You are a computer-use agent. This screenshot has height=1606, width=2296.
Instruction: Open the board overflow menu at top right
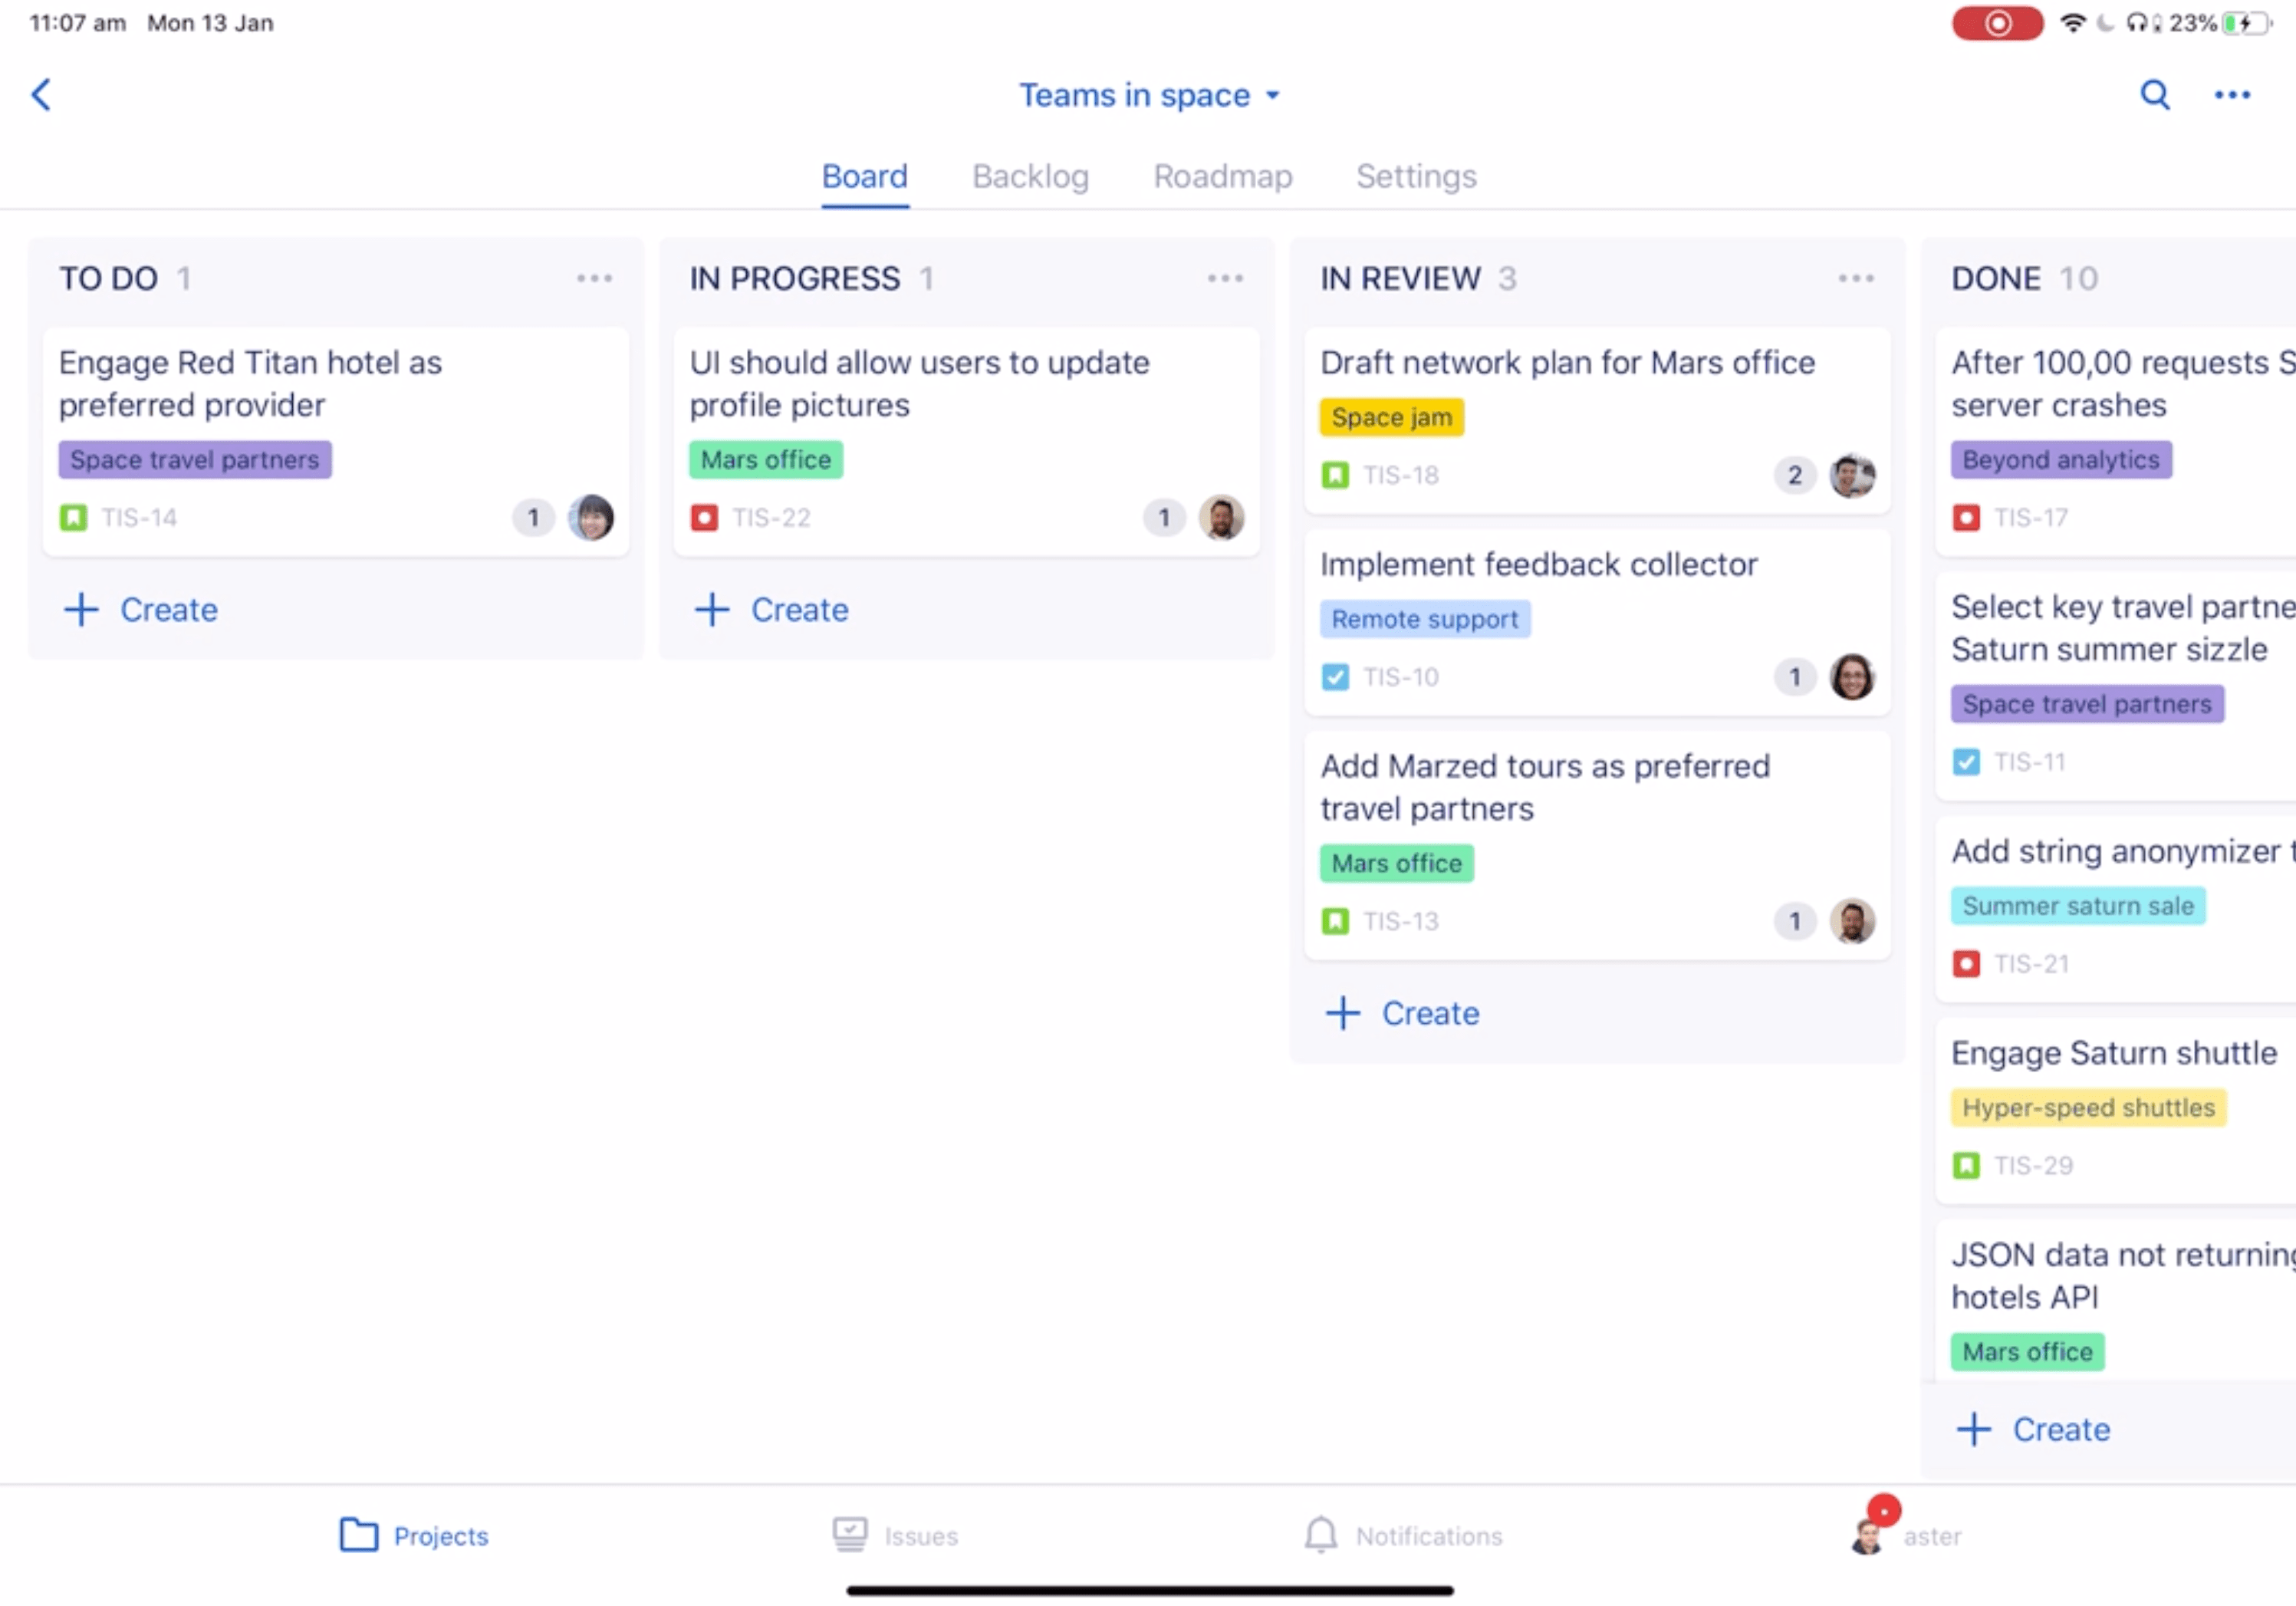tap(2233, 95)
